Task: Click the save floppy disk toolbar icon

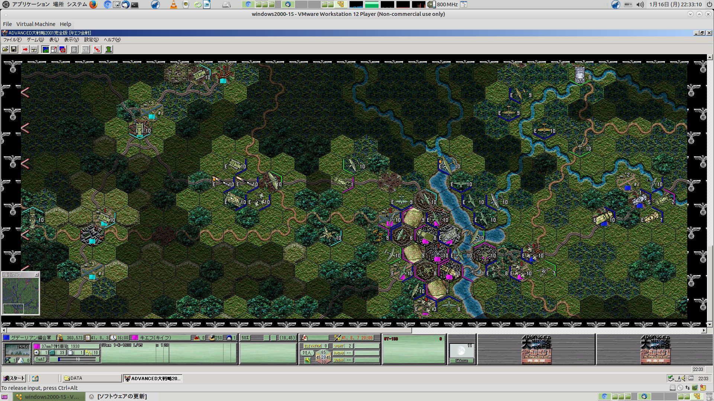Action: [14, 49]
